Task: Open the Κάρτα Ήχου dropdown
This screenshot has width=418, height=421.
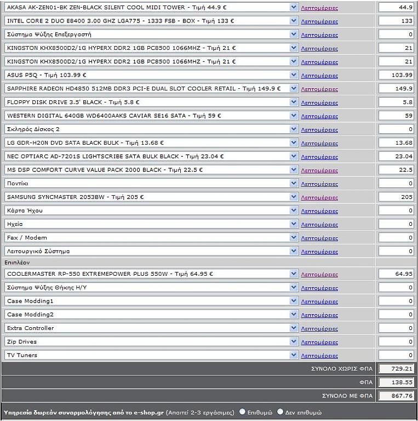Action: click(x=151, y=210)
